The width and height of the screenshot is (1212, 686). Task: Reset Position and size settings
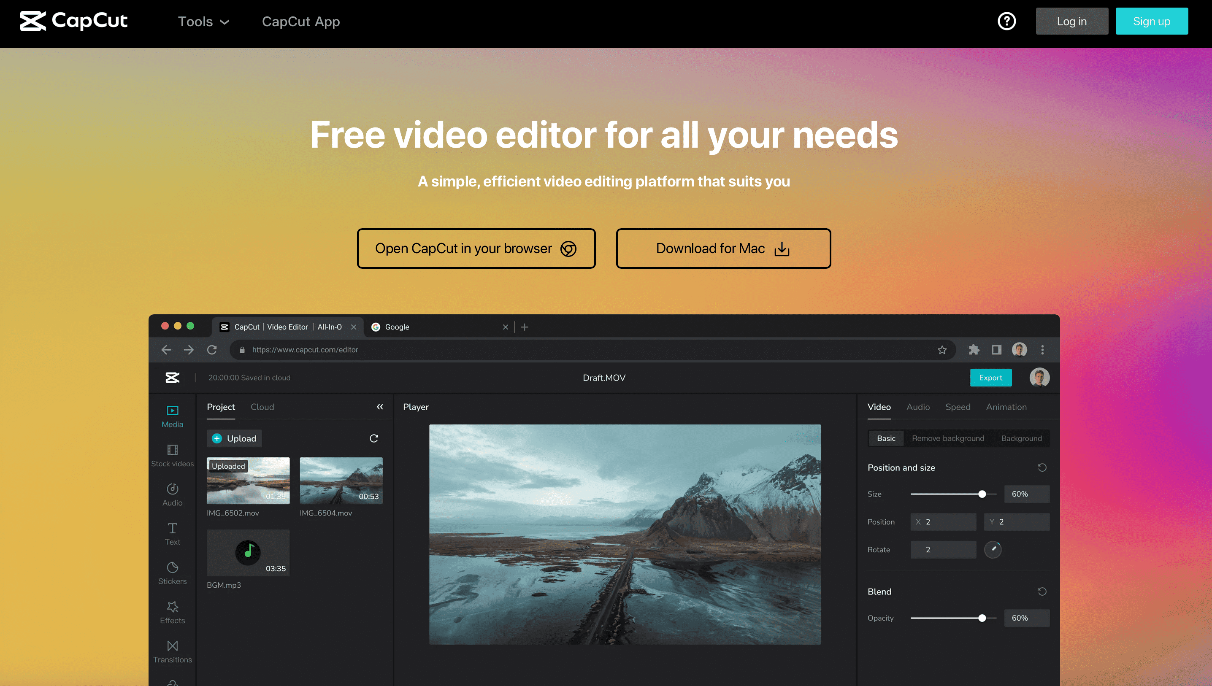click(x=1042, y=467)
